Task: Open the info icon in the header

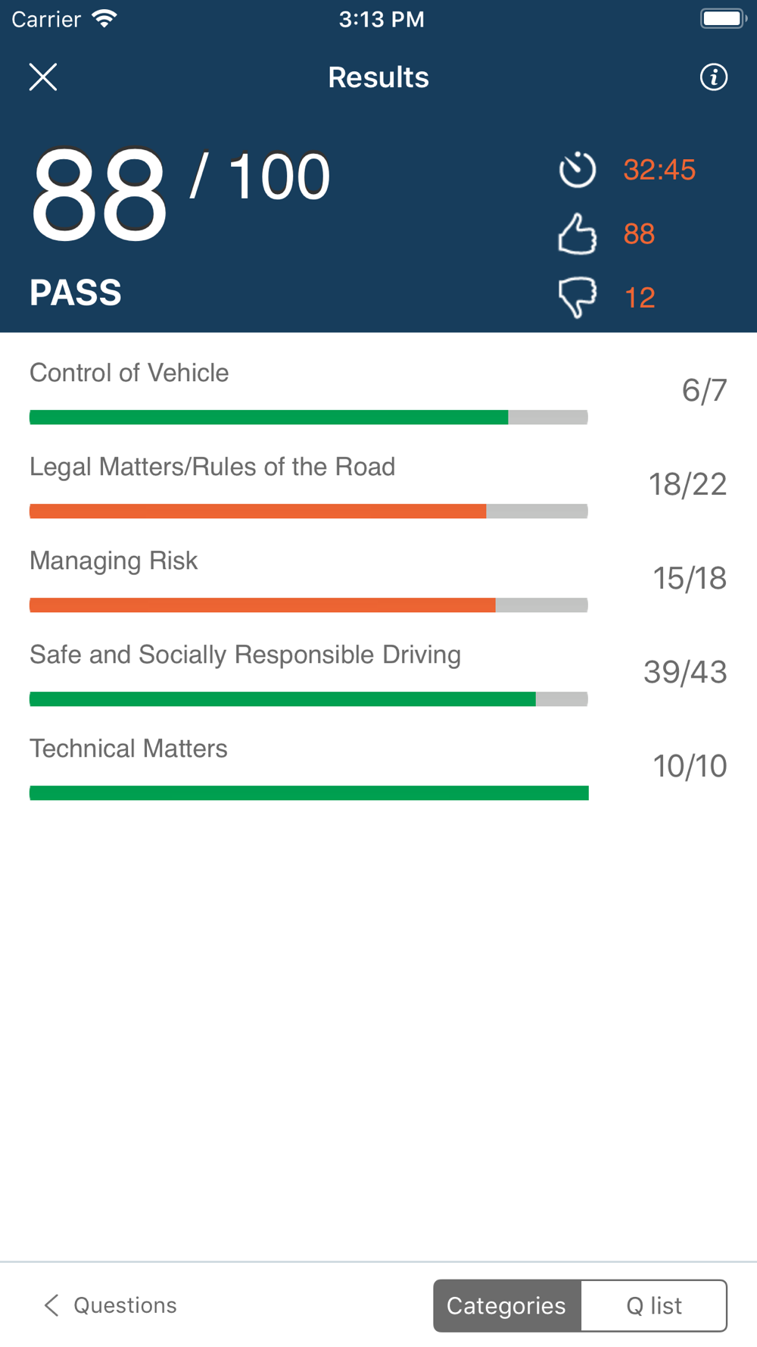Action: [714, 77]
